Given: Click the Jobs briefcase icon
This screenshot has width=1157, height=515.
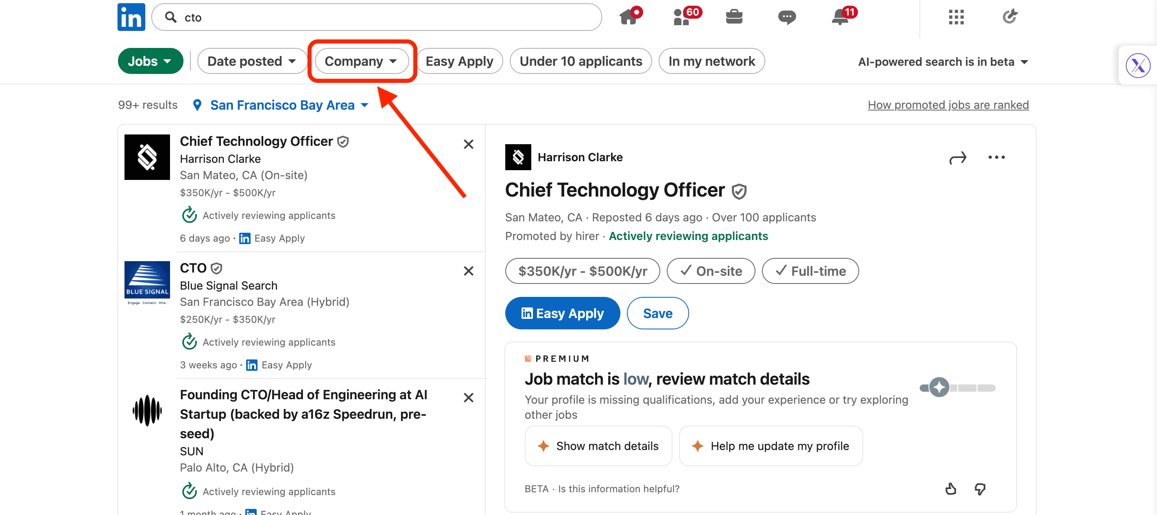Looking at the screenshot, I should 734,17.
